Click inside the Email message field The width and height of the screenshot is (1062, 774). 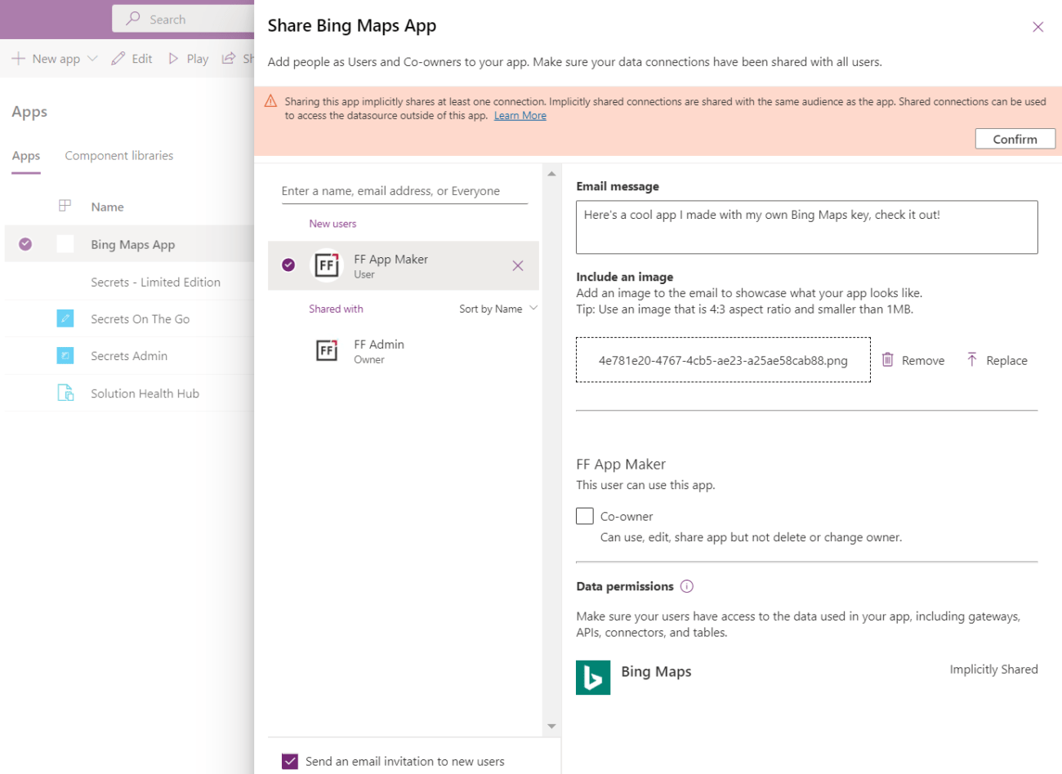pos(806,226)
